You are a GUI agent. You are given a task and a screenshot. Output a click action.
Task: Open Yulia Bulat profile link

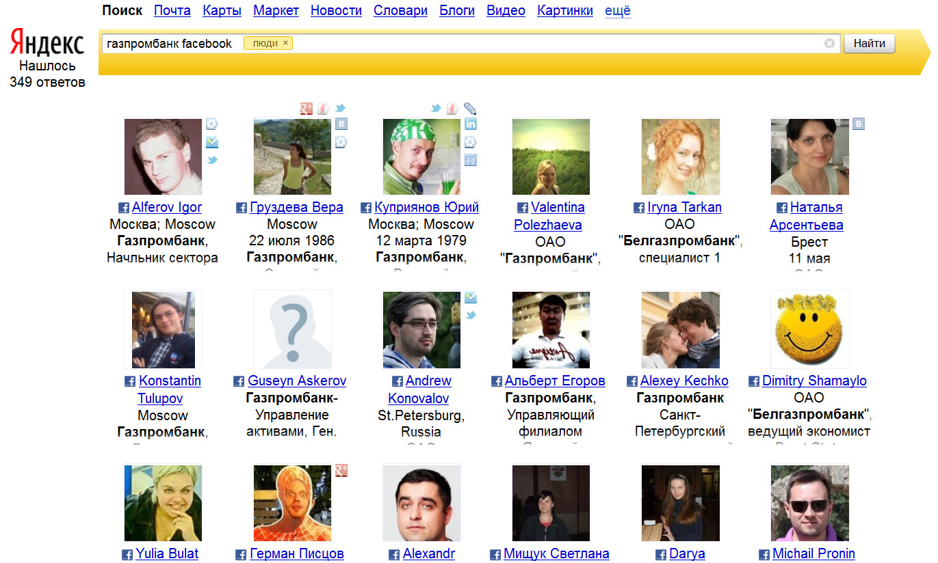(167, 554)
